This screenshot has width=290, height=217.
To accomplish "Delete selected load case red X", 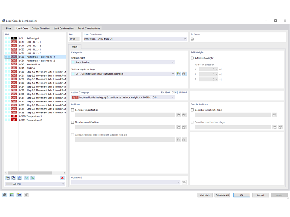I will tap(63, 178).
